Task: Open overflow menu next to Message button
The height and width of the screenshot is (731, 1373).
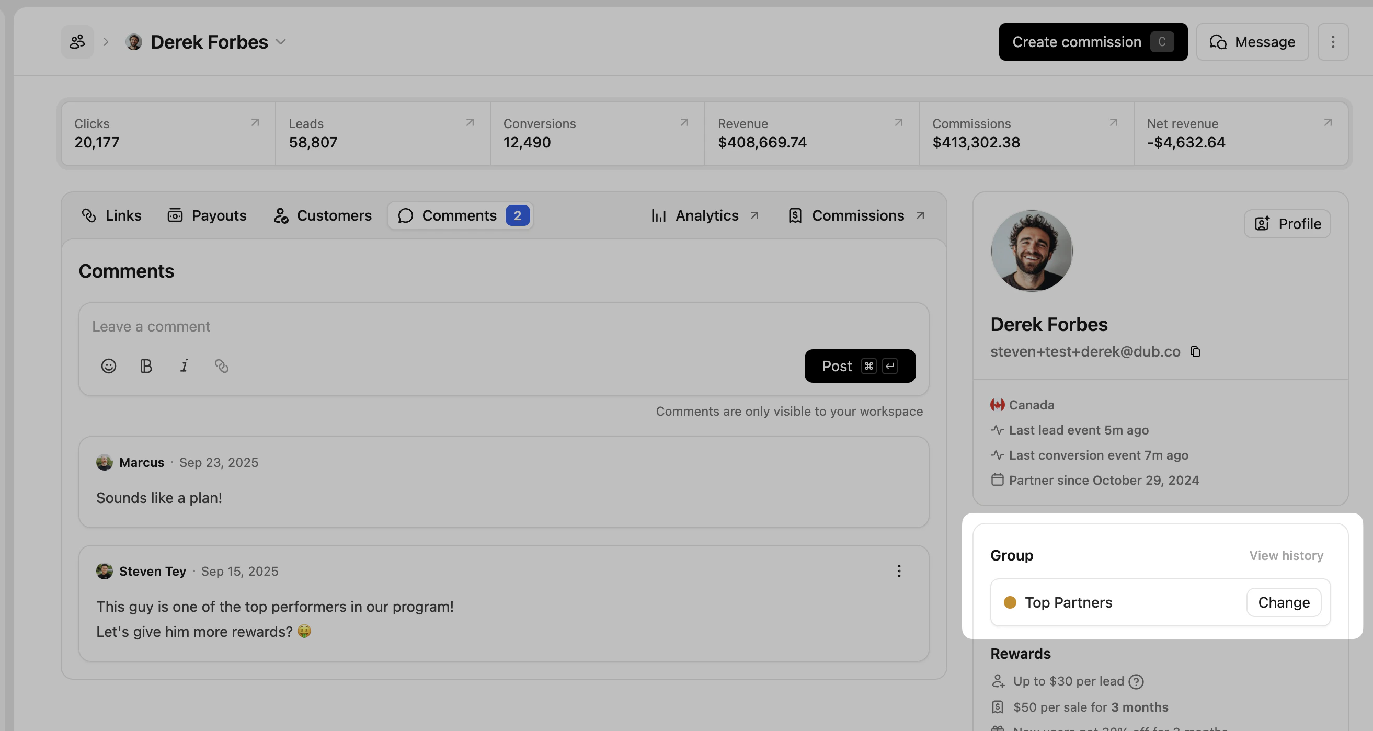Action: [x=1334, y=42]
